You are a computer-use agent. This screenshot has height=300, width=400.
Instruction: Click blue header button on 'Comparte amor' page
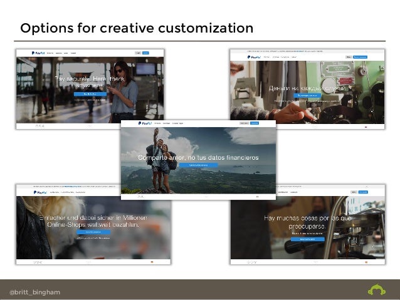255,123
